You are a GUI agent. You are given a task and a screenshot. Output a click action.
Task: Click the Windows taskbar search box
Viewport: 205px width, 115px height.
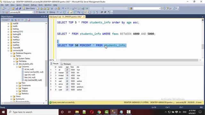tap(33, 112)
